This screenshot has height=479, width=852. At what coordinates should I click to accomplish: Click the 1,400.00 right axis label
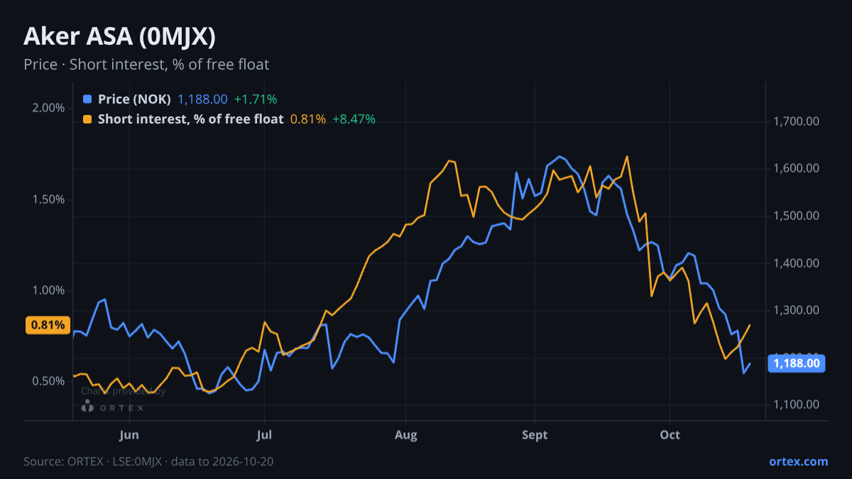point(796,263)
